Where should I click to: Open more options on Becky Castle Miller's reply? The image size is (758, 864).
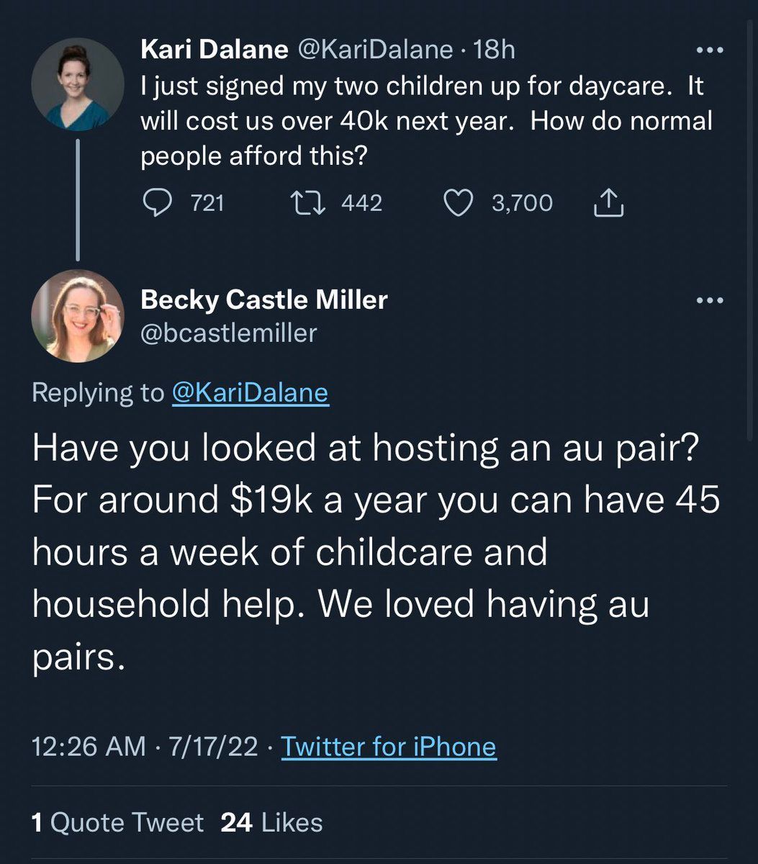[710, 301]
